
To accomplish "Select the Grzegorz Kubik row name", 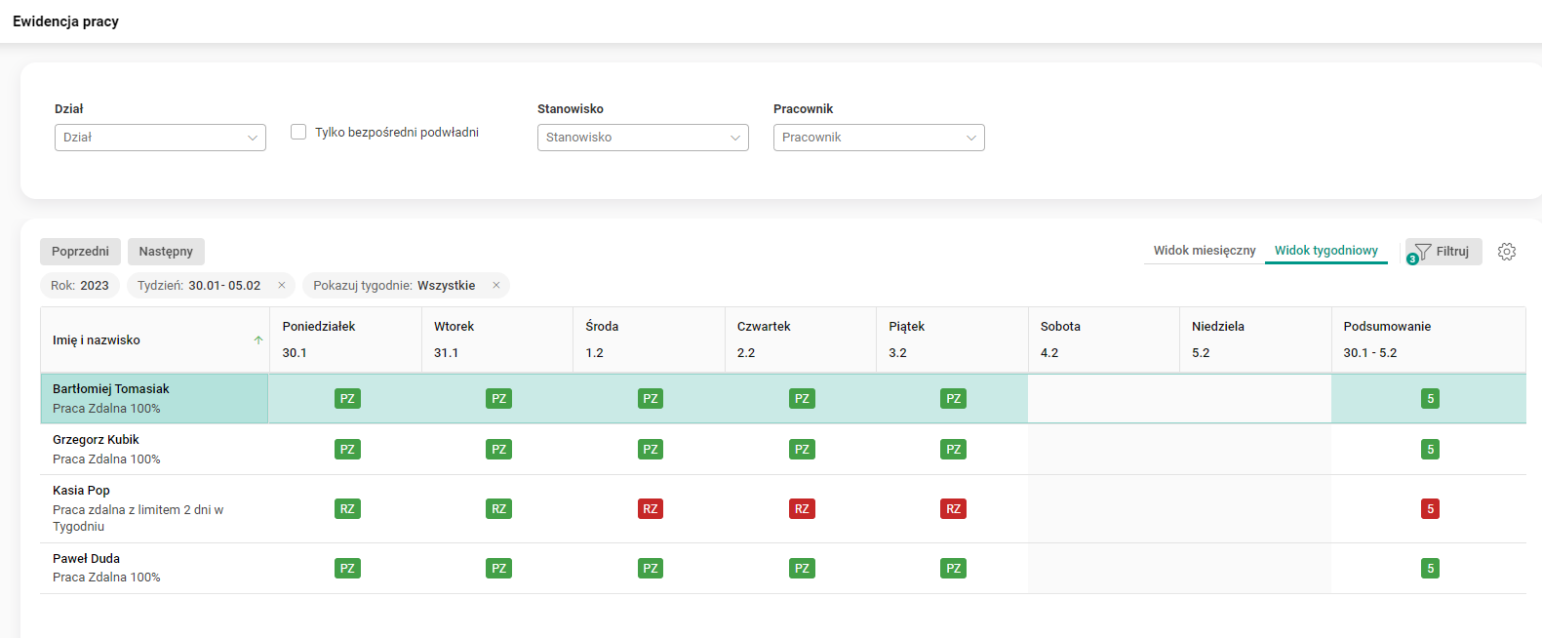I will [96, 440].
